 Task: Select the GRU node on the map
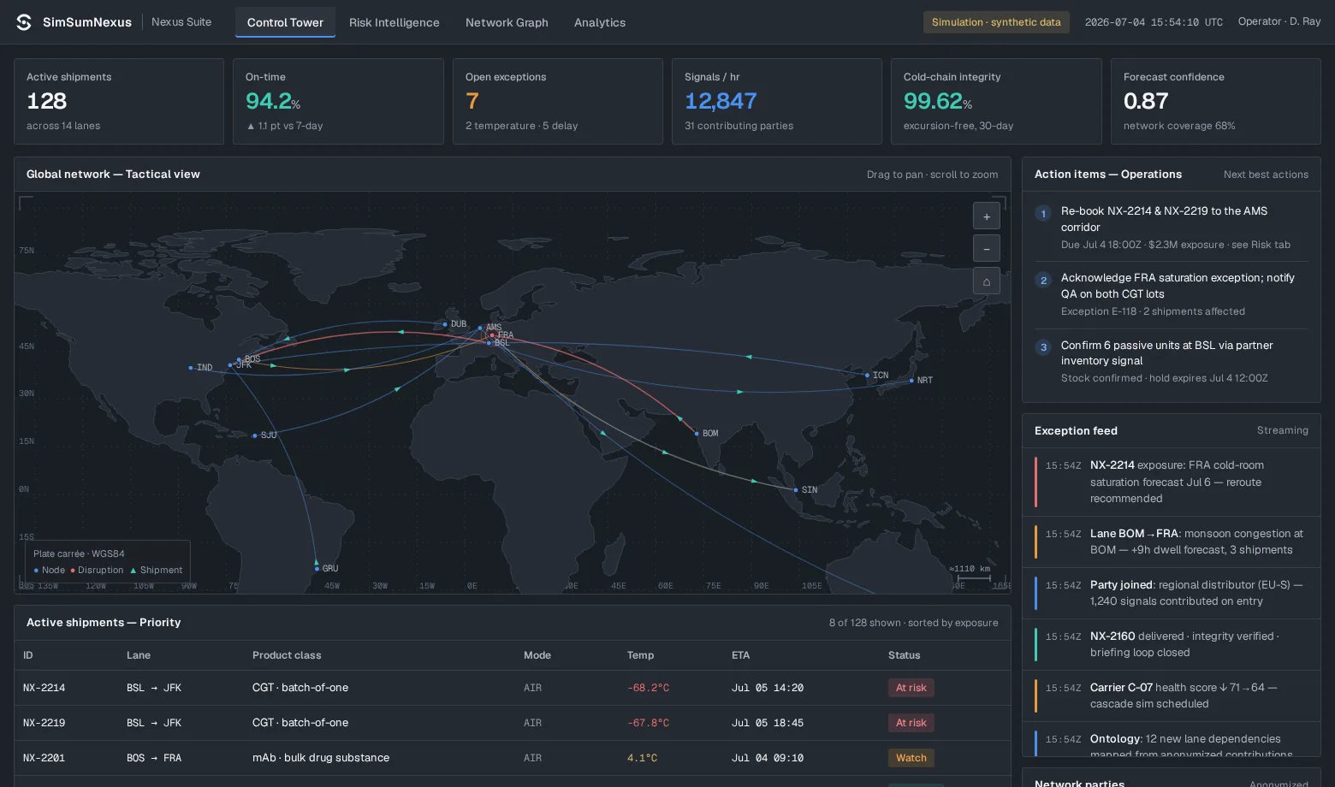(x=317, y=569)
